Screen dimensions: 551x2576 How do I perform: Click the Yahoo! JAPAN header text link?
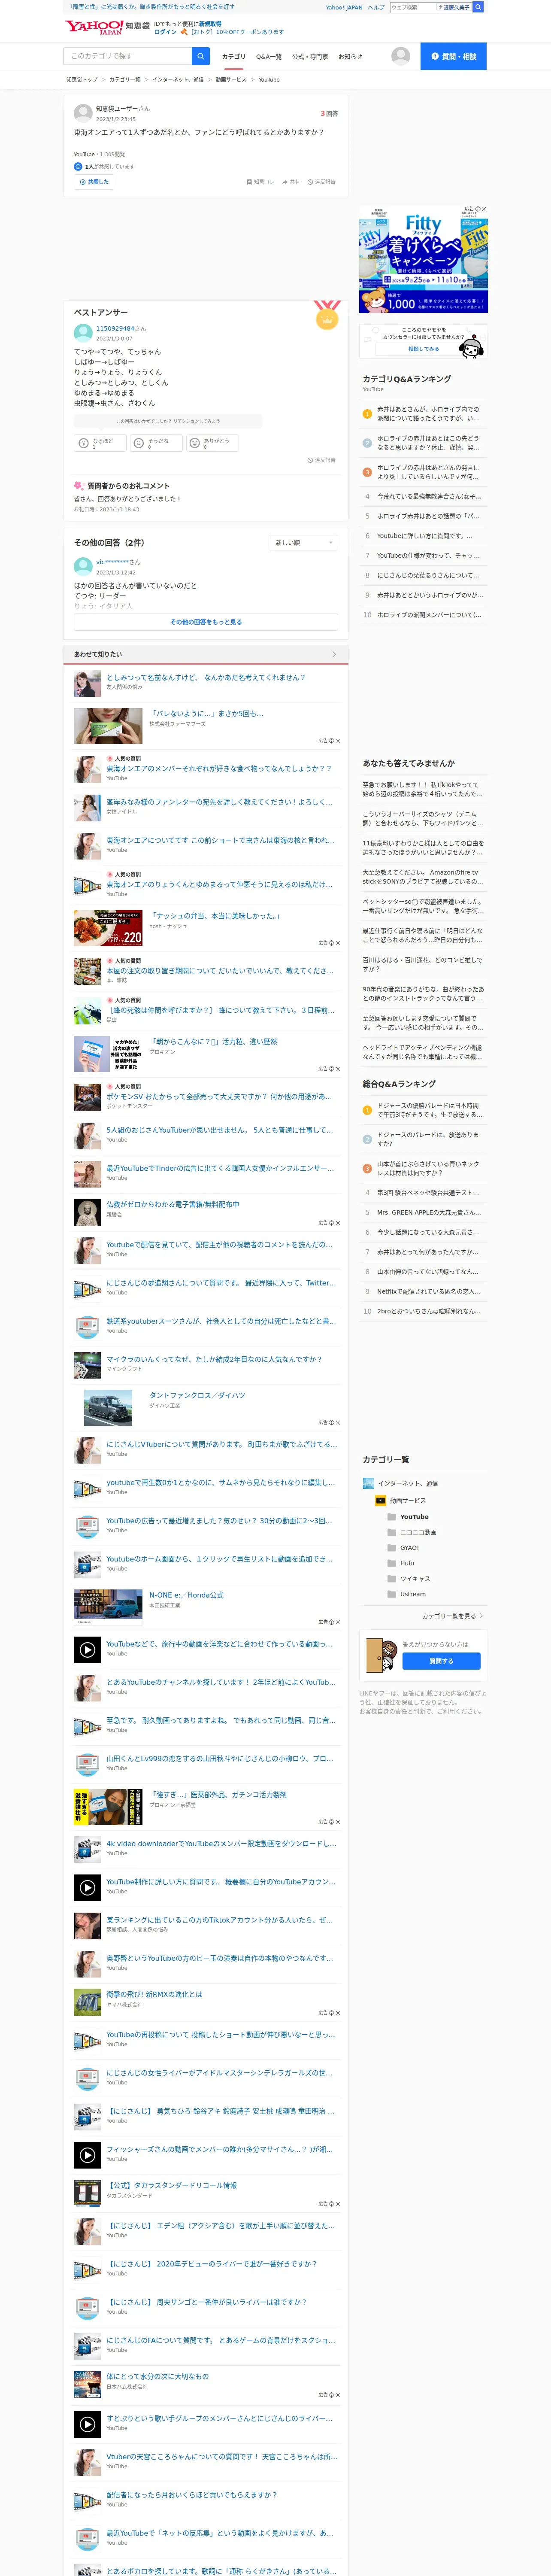point(344,7)
